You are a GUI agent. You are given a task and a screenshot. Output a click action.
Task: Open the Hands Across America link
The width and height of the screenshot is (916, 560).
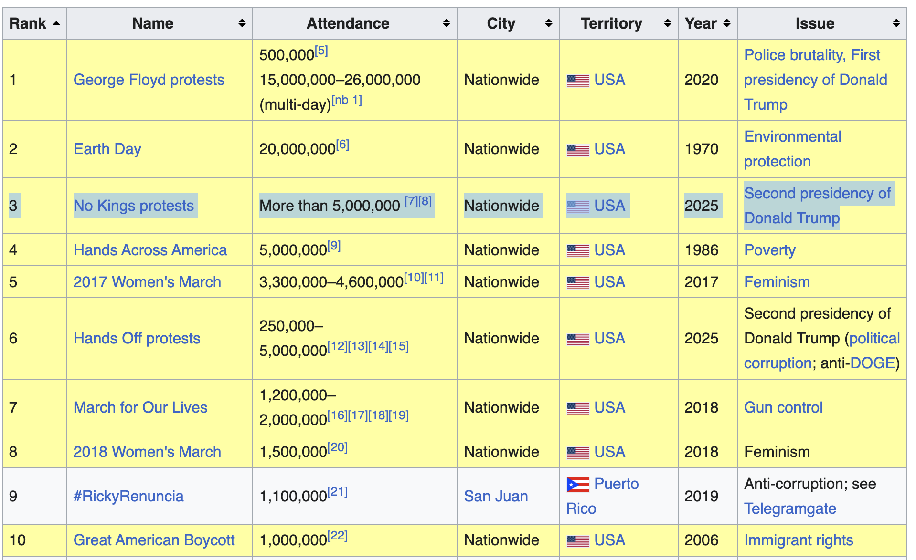150,250
